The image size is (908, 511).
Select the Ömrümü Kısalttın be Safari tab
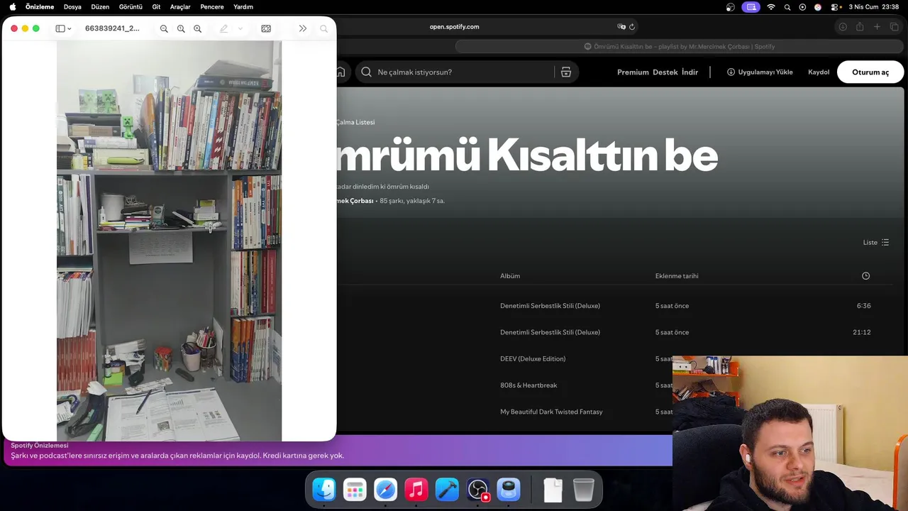click(x=679, y=47)
